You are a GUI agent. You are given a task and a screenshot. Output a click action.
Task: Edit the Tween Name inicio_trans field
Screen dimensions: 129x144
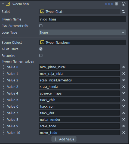[82, 19]
